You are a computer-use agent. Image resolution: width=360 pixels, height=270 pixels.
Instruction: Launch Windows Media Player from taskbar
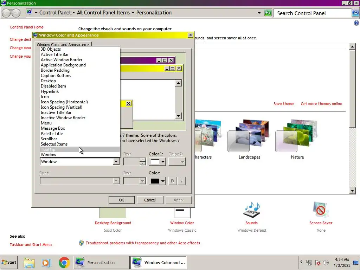click(46, 263)
